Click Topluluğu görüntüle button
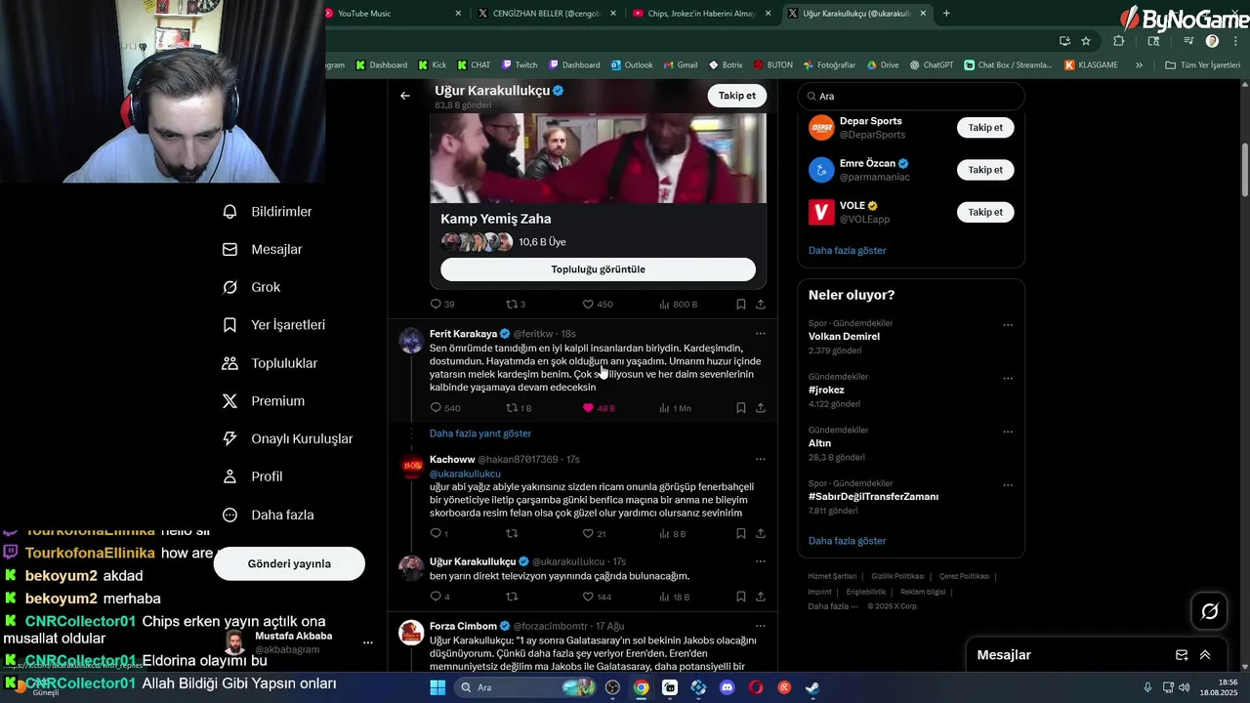The height and width of the screenshot is (703, 1250). (598, 269)
